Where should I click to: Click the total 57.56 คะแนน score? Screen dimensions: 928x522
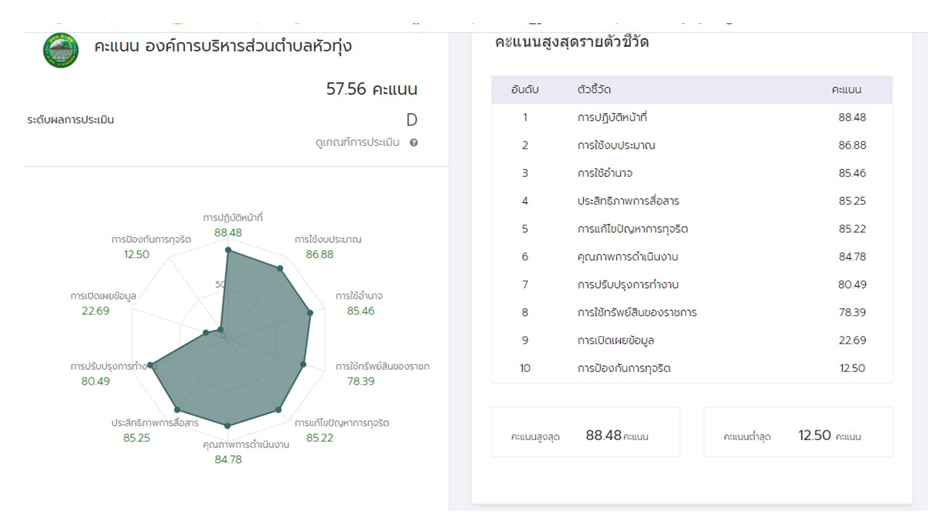(x=372, y=89)
